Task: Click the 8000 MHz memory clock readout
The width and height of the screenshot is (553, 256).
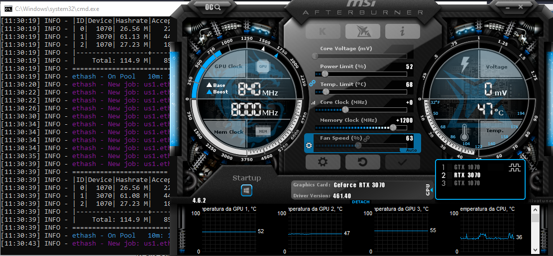Action: pos(255,109)
